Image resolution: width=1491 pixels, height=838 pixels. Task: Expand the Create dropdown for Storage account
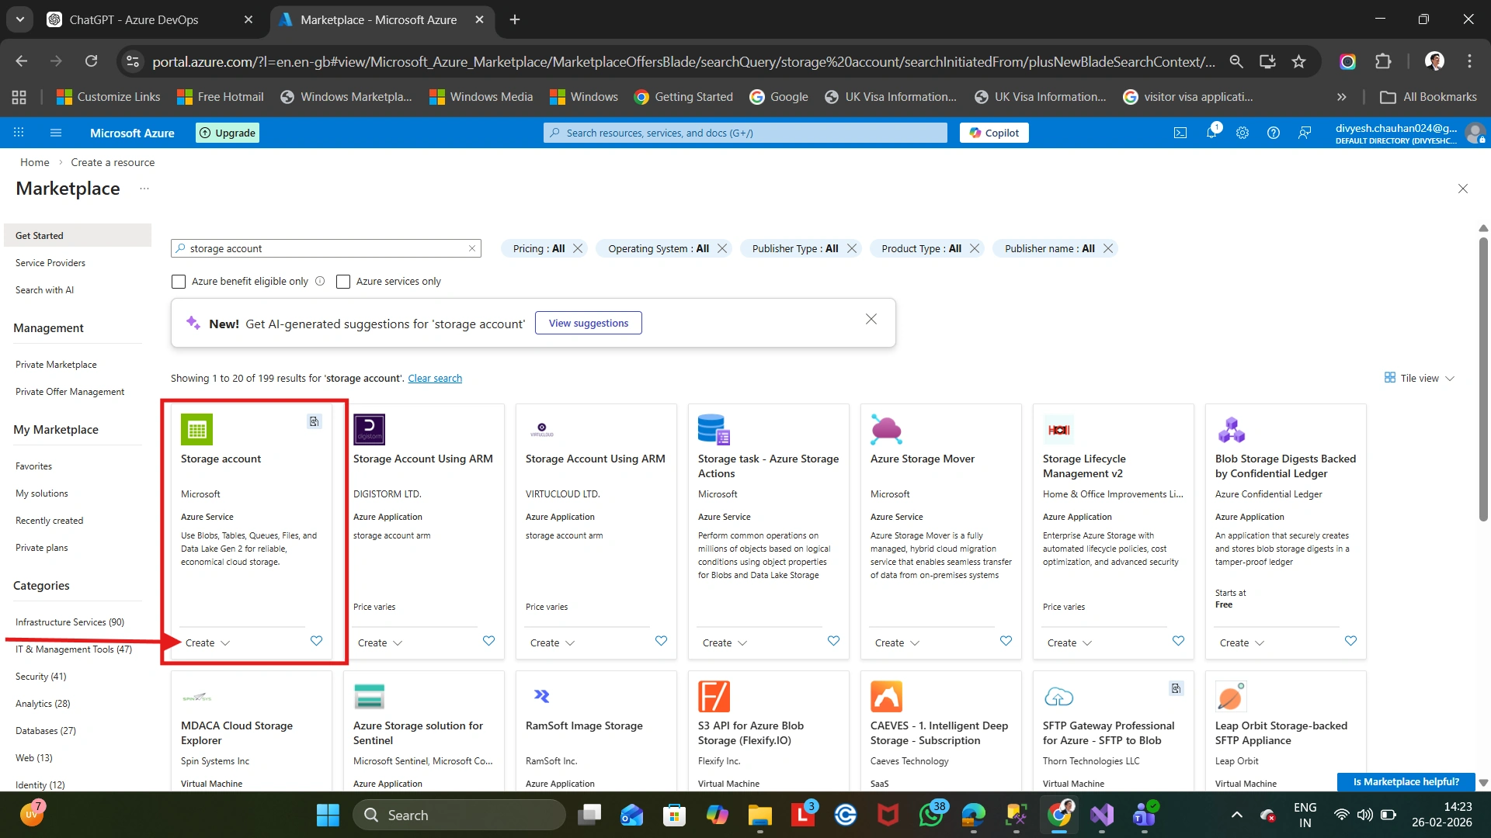207,642
